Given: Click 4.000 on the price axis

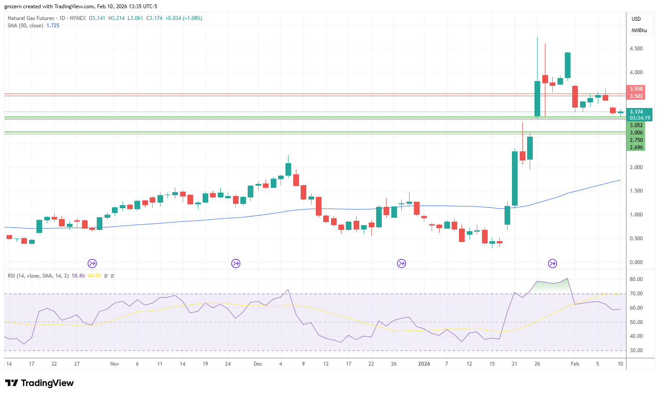Looking at the screenshot, I should pyautogui.click(x=636, y=72).
